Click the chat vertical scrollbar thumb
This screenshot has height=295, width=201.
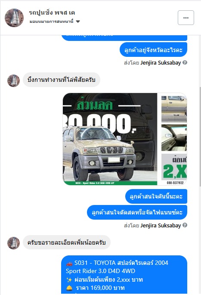tap(200, 137)
